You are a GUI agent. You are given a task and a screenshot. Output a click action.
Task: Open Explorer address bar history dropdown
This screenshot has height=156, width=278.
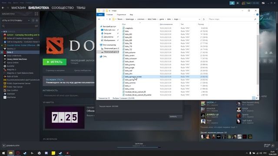[199, 19]
